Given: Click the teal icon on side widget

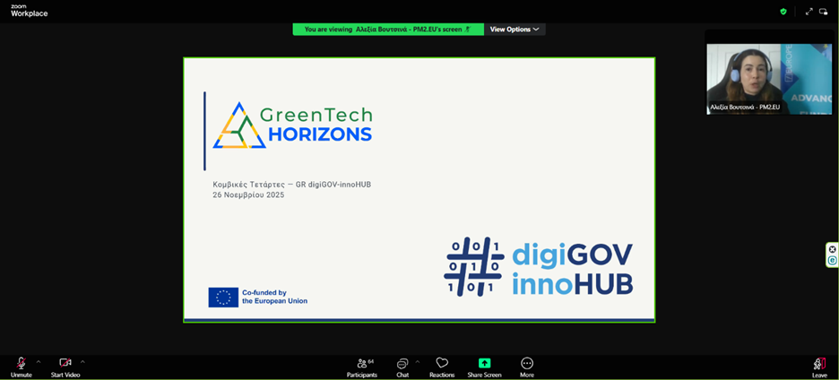Looking at the screenshot, I should [x=832, y=260].
